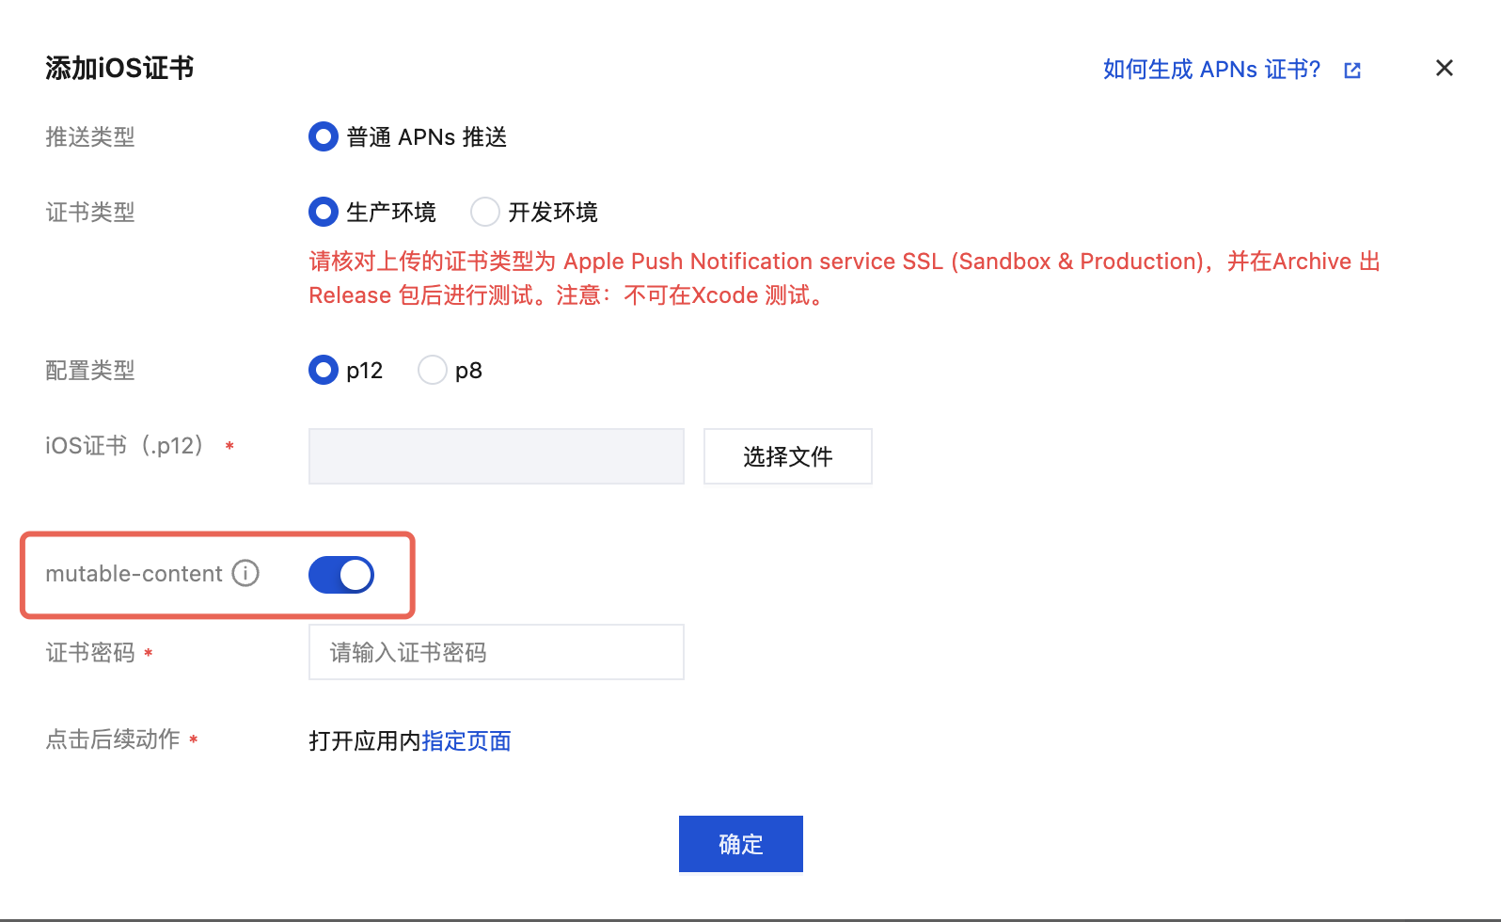Viewport: 1501px width, 922px height.
Task: Toggle the mutable-content switch
Action: 341,575
